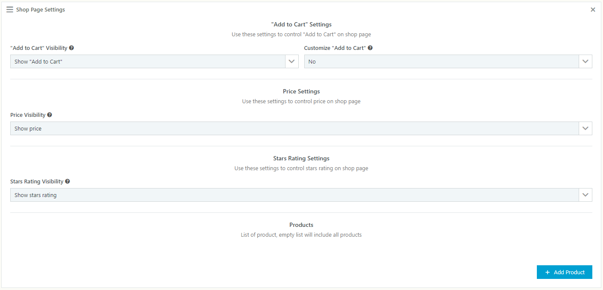
Task: Click the text about controlling "Add to Cart" on shop page
Action: point(301,35)
